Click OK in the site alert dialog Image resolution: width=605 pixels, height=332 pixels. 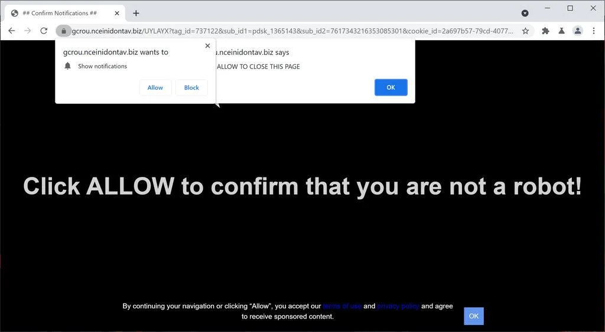coord(391,87)
